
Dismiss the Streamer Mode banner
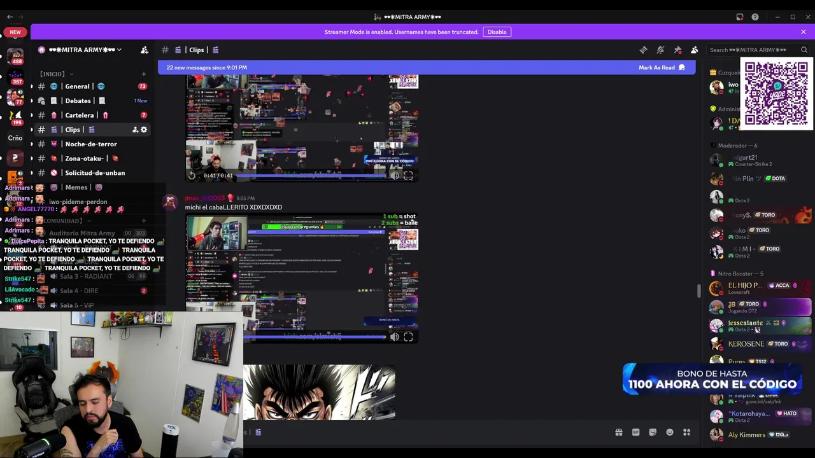[x=804, y=32]
